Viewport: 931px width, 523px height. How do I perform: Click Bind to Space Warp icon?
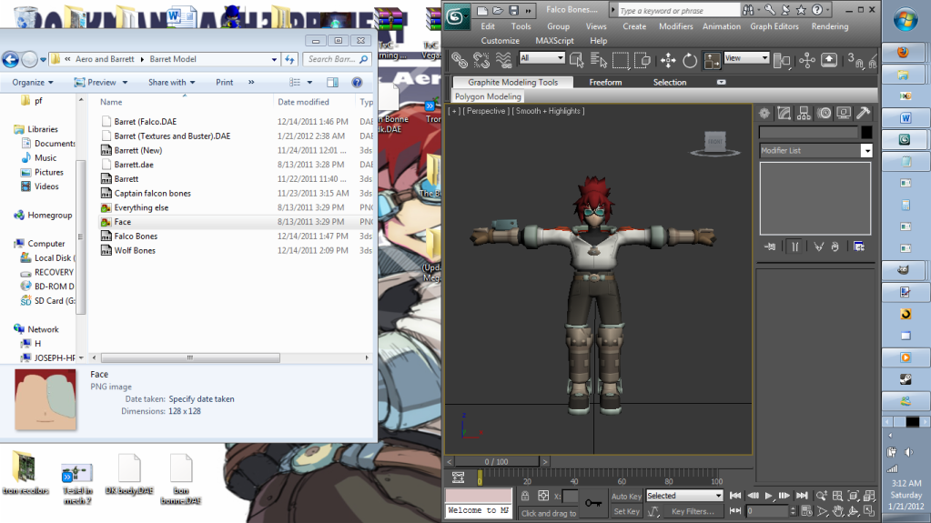click(503, 60)
